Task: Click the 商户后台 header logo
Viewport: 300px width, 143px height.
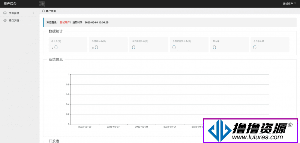Action: [10, 4]
